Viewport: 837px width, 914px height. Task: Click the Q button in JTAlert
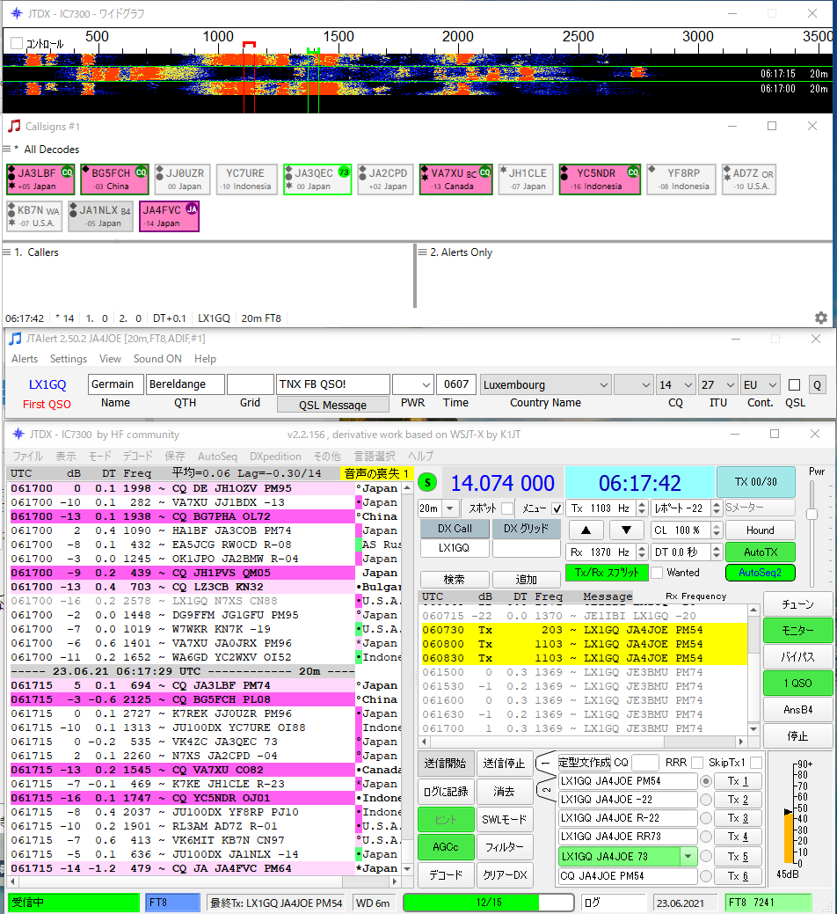817,384
